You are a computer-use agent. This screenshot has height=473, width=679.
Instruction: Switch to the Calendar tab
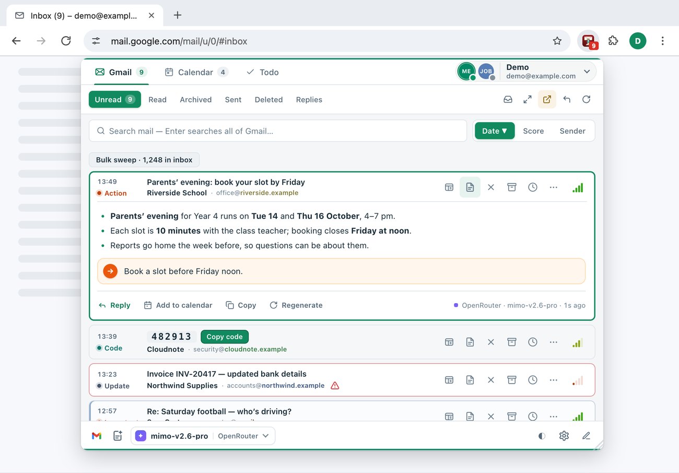(196, 72)
